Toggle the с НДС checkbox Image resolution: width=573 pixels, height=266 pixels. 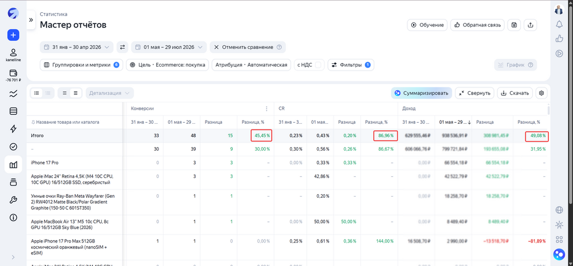[x=318, y=65]
